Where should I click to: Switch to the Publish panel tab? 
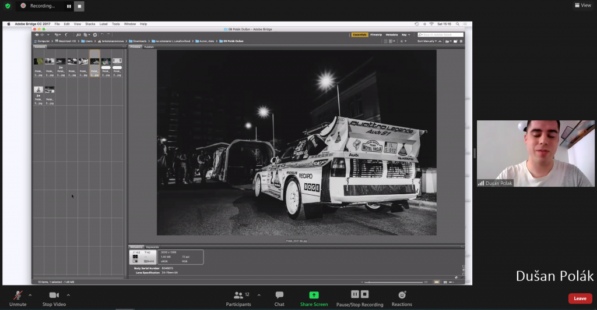click(149, 47)
